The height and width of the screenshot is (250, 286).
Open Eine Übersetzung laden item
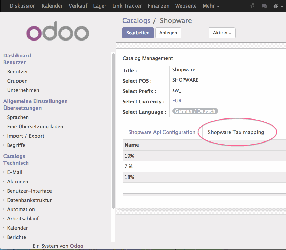pyautogui.click(x=35, y=127)
